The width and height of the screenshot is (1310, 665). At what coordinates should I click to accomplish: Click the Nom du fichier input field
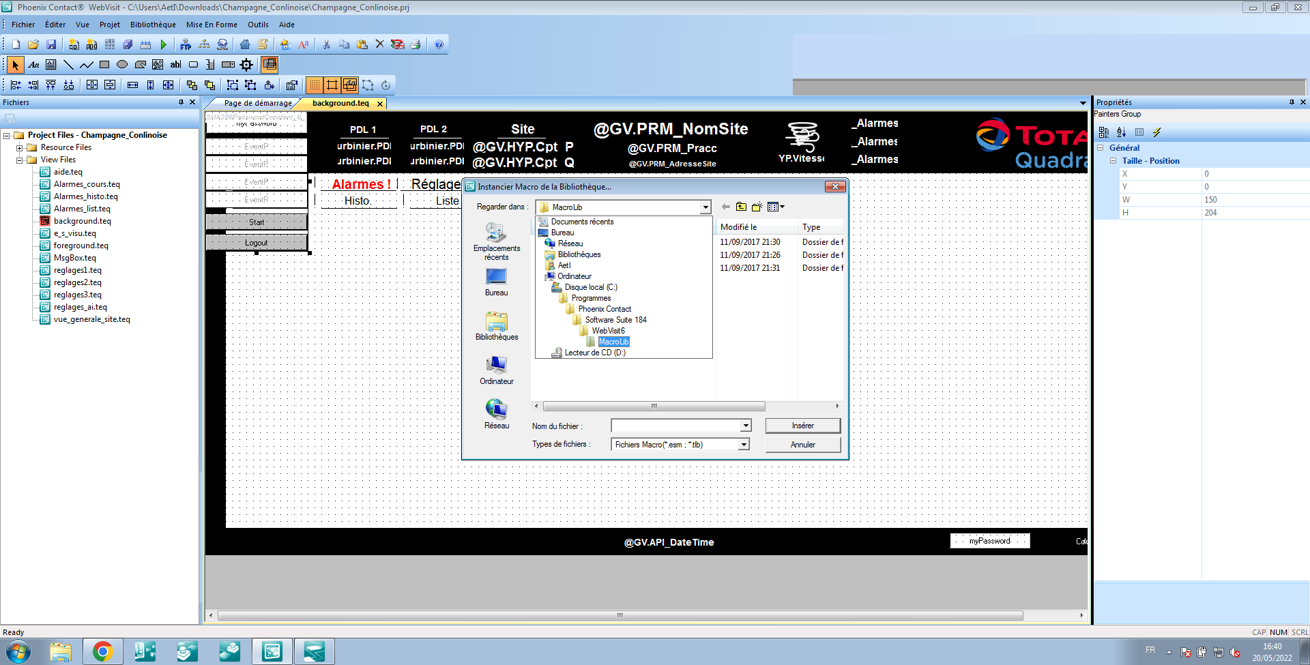point(675,426)
